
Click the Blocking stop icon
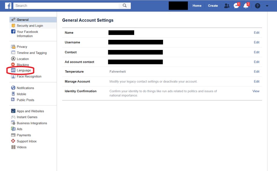[x=13, y=65]
